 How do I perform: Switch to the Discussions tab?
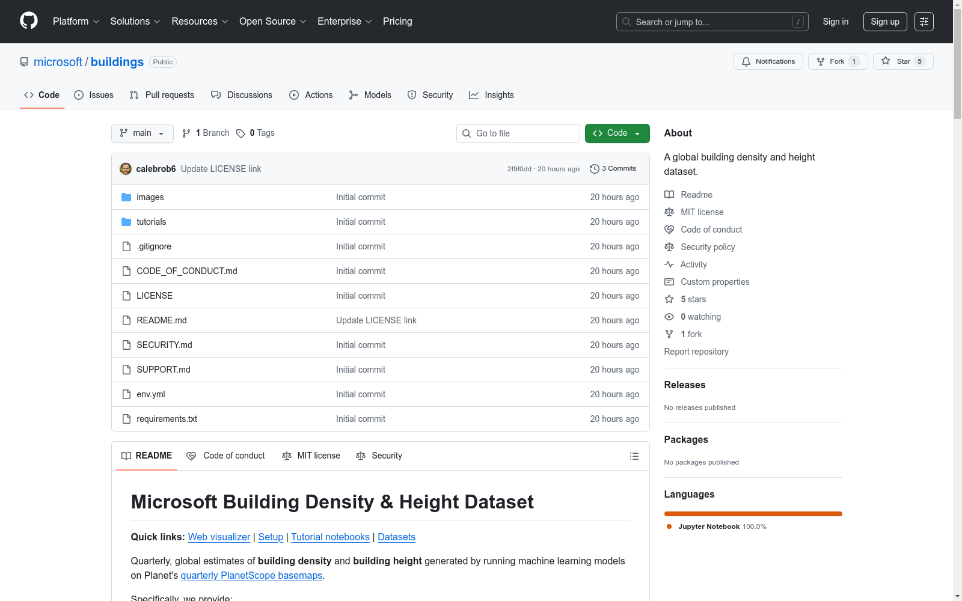[242, 95]
